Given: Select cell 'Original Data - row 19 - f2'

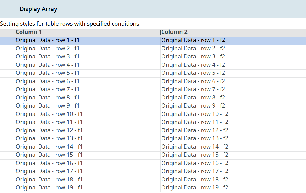Looking at the screenshot, I should point(195,188).
